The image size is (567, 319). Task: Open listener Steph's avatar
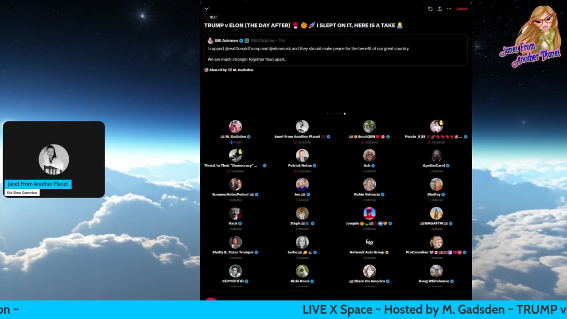click(x=302, y=213)
